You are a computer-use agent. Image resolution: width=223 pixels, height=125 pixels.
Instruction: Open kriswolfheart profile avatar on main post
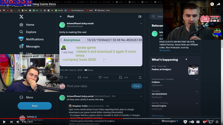coord(62,25)
